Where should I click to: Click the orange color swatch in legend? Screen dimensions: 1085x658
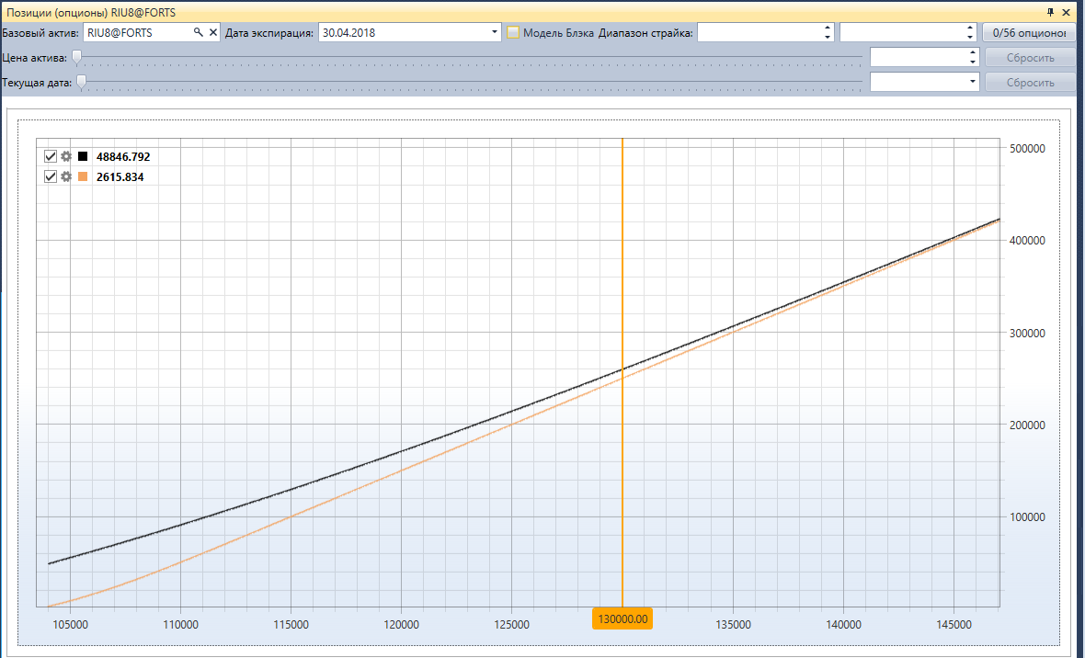coord(83,176)
